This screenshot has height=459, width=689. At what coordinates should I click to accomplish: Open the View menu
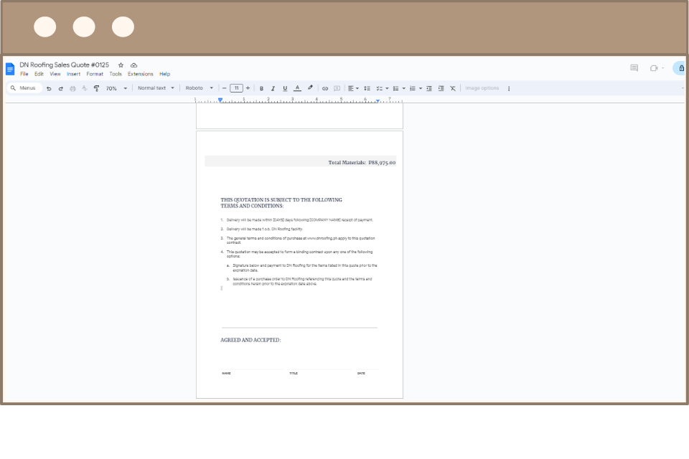click(55, 74)
